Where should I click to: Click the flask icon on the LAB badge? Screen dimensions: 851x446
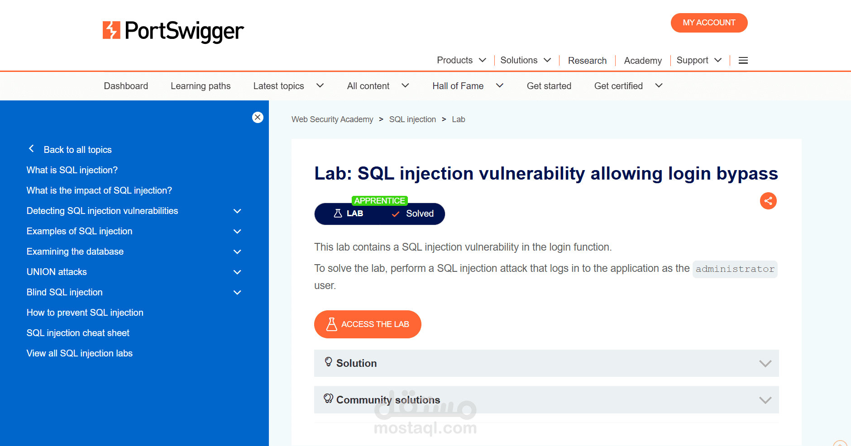click(x=337, y=213)
